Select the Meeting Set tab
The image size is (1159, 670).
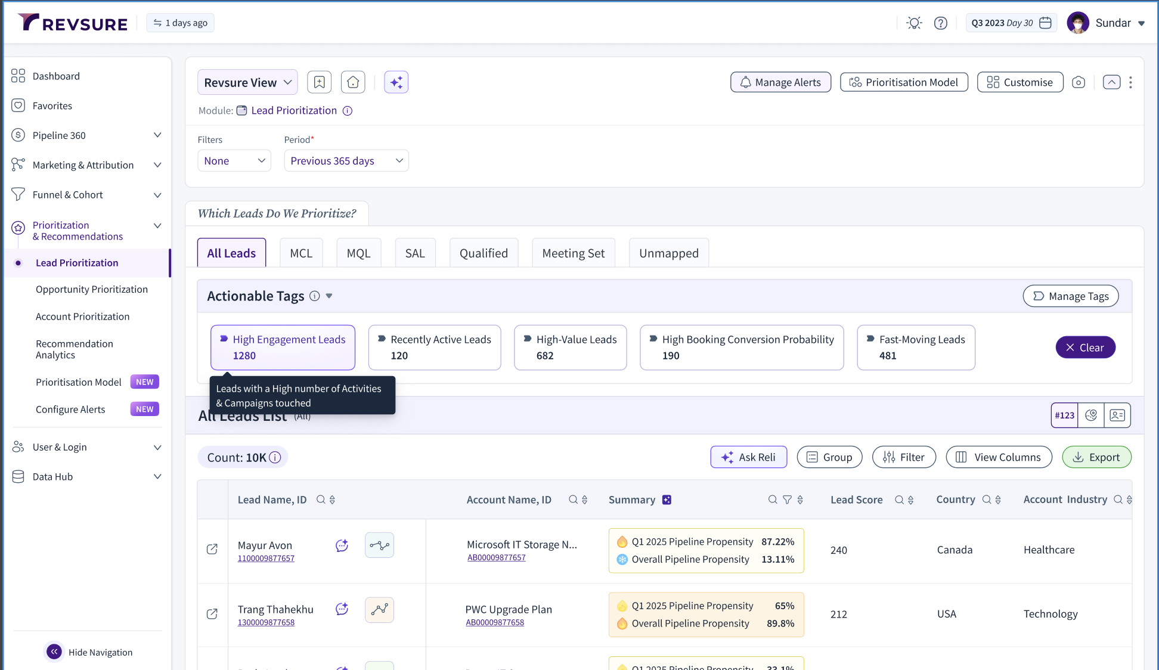coord(574,253)
